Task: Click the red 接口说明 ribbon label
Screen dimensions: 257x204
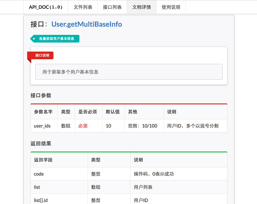Action: pos(42,55)
